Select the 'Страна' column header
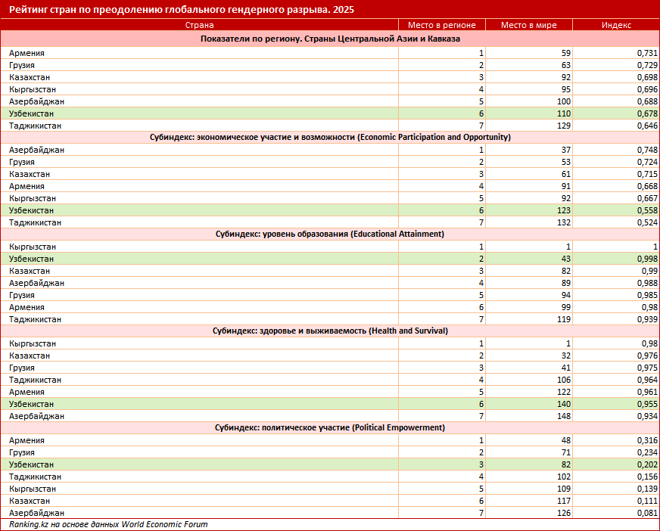Screen dimensions: 660x531 199,25
